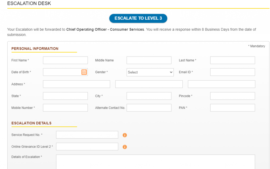Click the 'Details of Escalation *' label
This screenshot has width=270, height=169.
(x=27, y=157)
